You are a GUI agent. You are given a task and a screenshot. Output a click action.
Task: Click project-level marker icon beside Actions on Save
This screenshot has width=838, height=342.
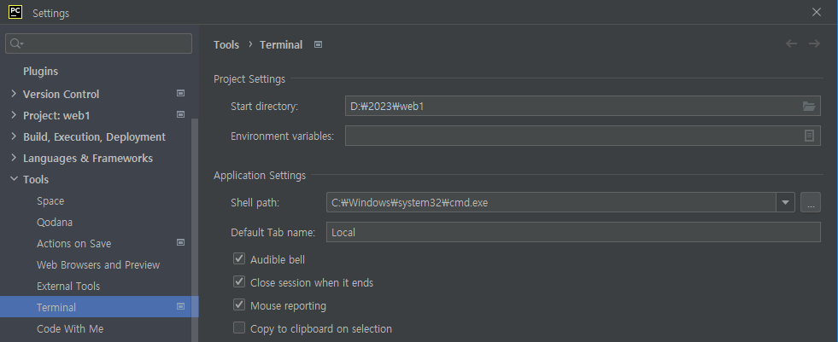coord(180,243)
